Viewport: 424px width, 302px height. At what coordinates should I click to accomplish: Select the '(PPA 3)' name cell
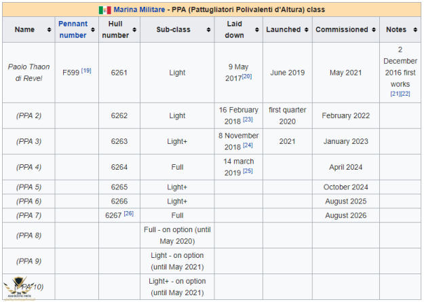[x=28, y=141]
